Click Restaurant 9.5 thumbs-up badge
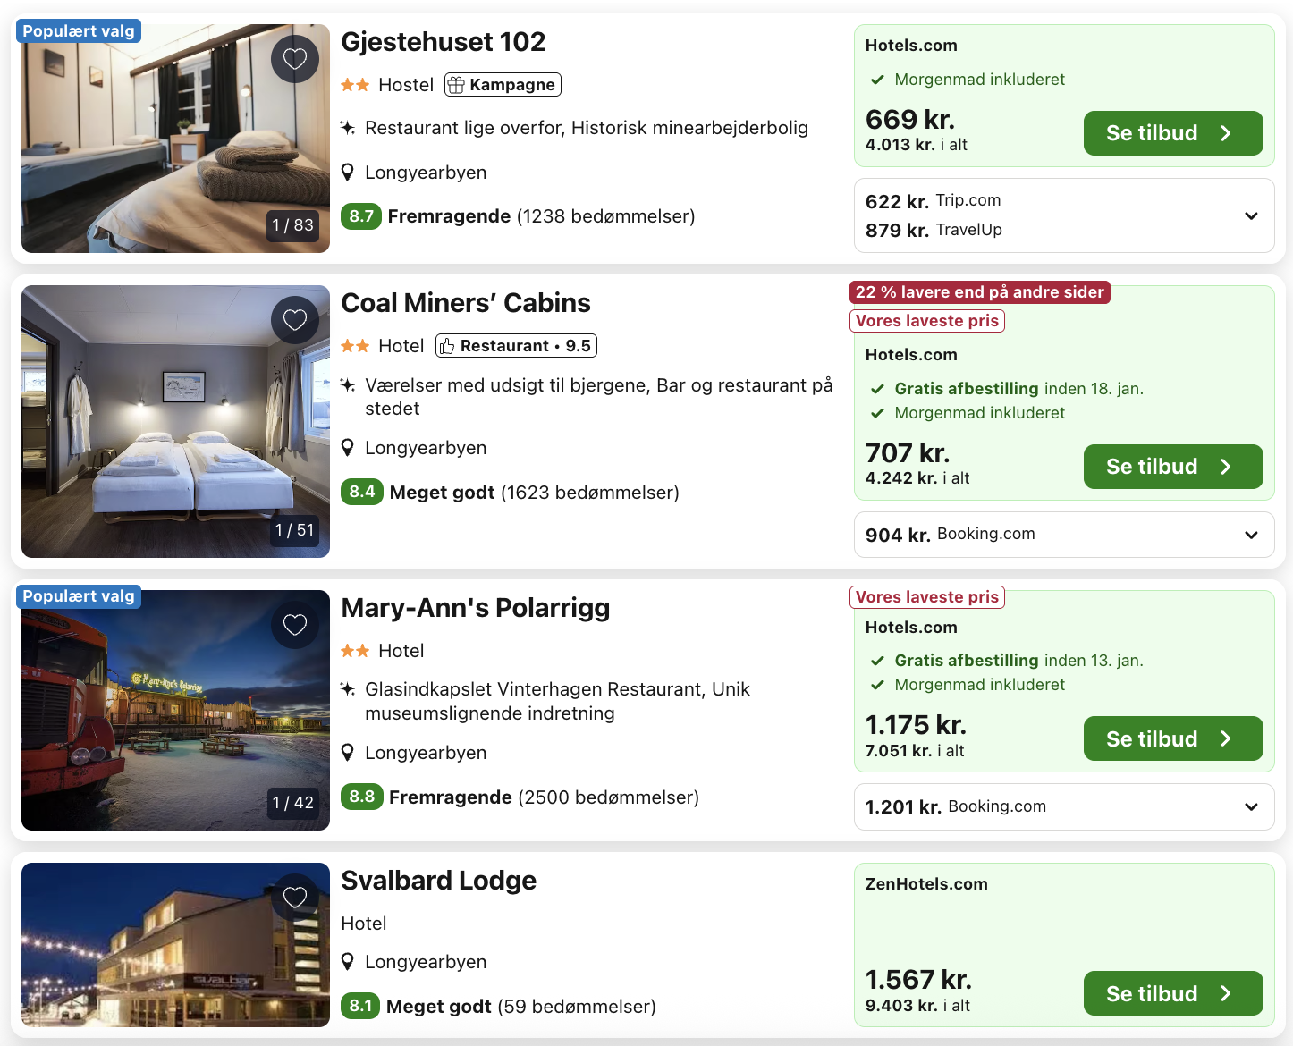This screenshot has width=1293, height=1046. point(516,346)
